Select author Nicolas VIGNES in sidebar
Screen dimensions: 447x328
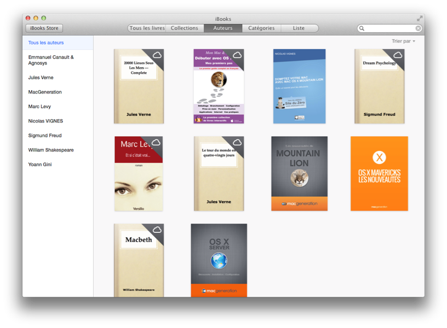click(58, 121)
